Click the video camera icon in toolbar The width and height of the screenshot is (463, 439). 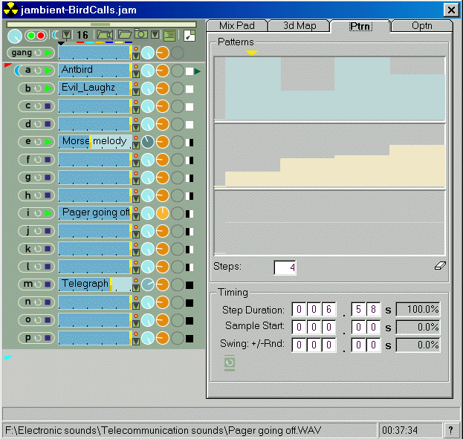coord(104,35)
